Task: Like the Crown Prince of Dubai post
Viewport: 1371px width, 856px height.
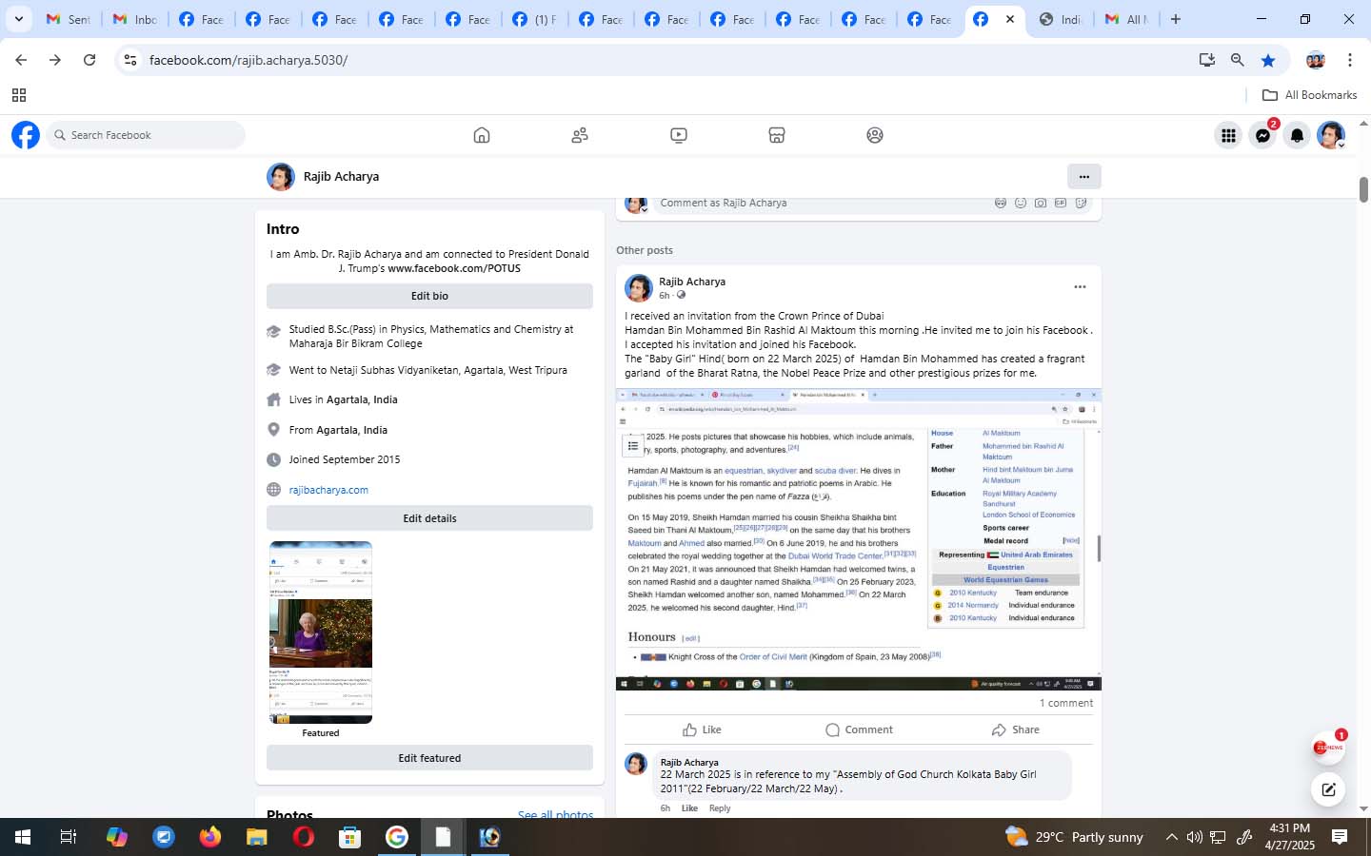Action: 703,730
